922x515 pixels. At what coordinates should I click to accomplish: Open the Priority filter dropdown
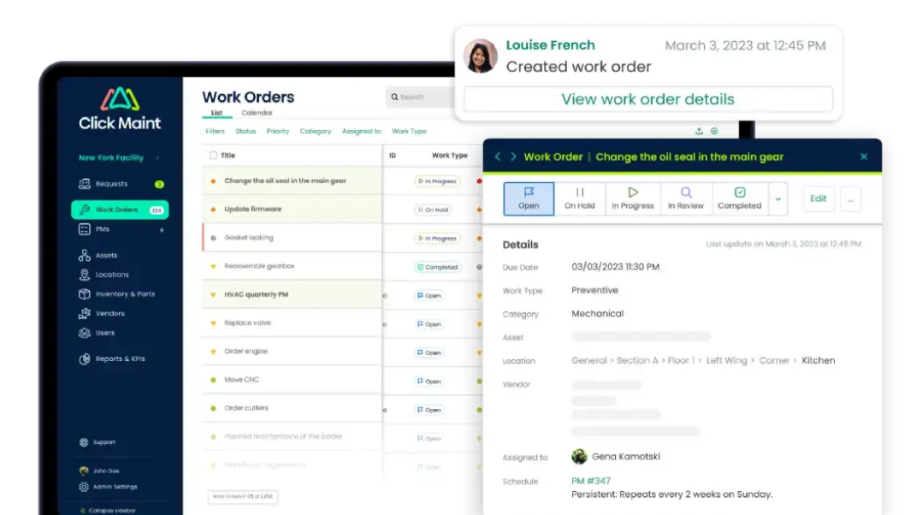click(x=277, y=132)
